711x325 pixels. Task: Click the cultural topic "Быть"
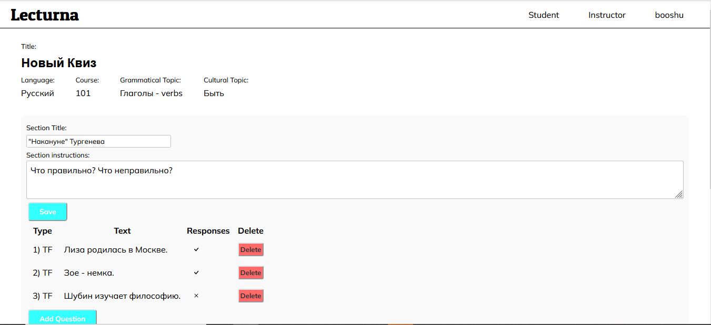214,93
